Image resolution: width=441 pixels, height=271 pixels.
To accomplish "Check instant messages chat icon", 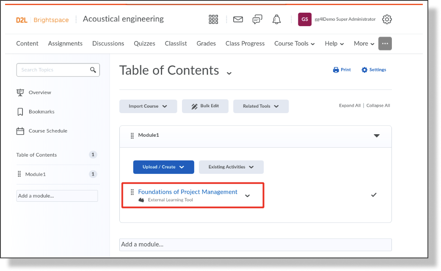I will point(257,19).
